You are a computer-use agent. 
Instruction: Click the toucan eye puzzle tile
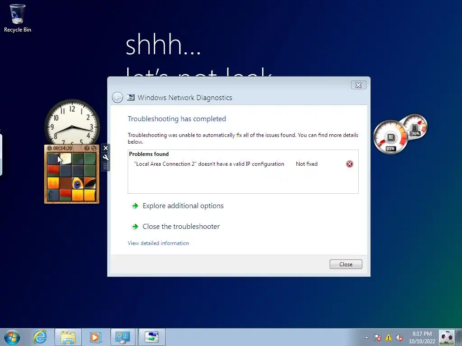tap(78, 183)
